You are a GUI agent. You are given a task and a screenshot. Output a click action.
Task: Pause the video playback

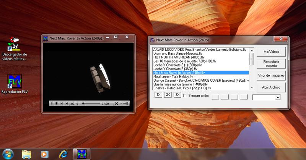(x=52, y=103)
